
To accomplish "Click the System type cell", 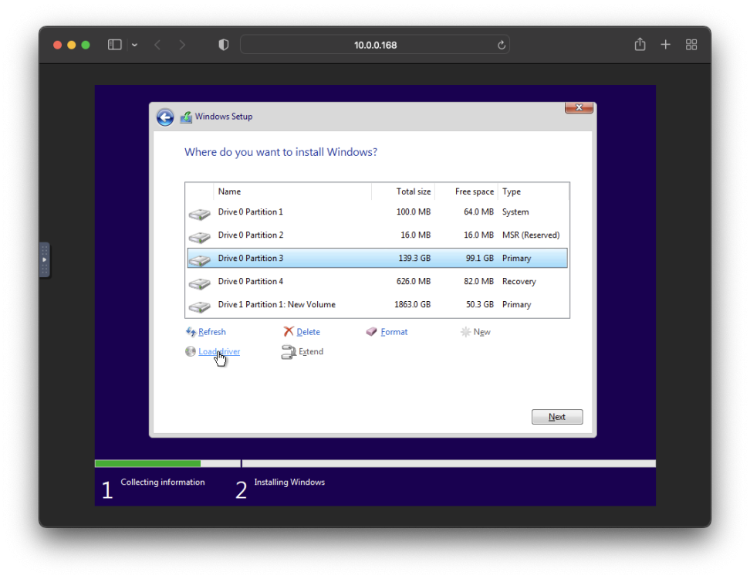I will (515, 212).
